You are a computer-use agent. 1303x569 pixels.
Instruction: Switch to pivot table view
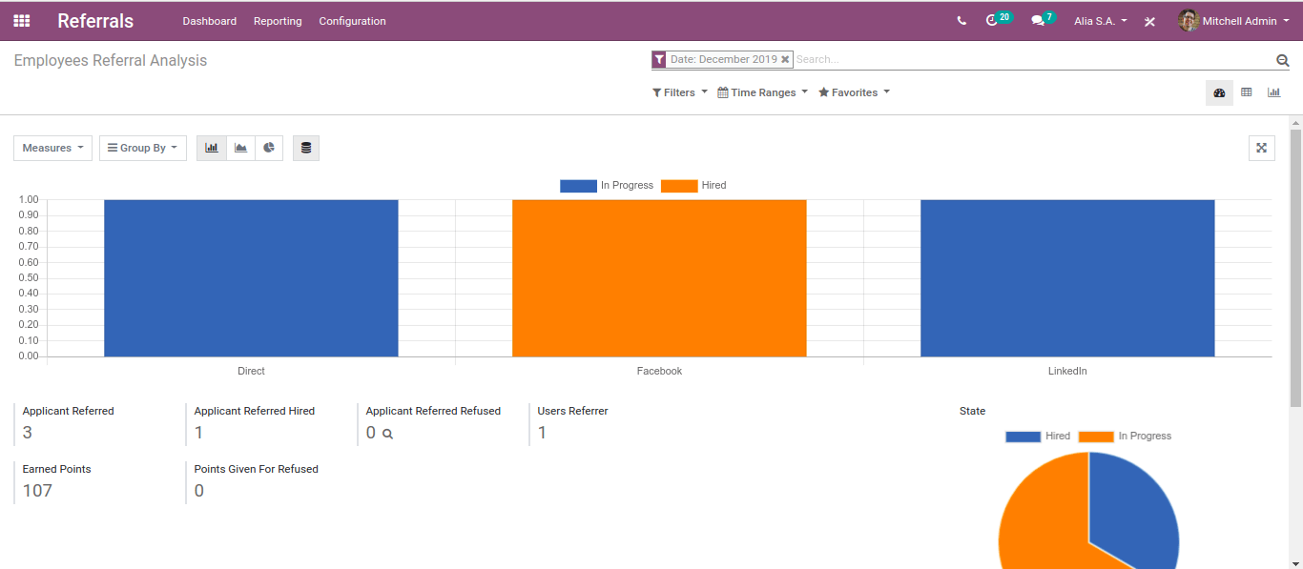1246,92
